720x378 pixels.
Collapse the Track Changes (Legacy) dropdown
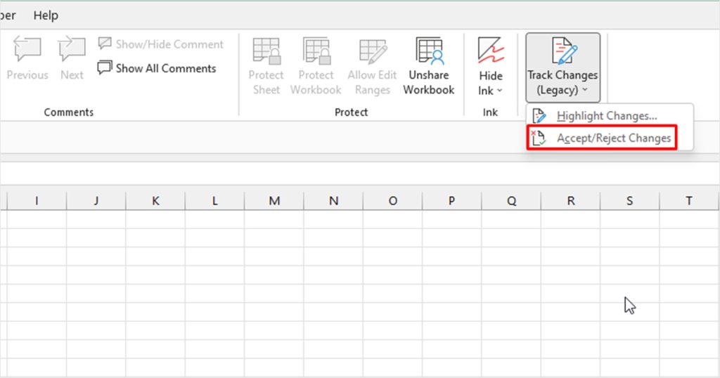click(x=563, y=67)
